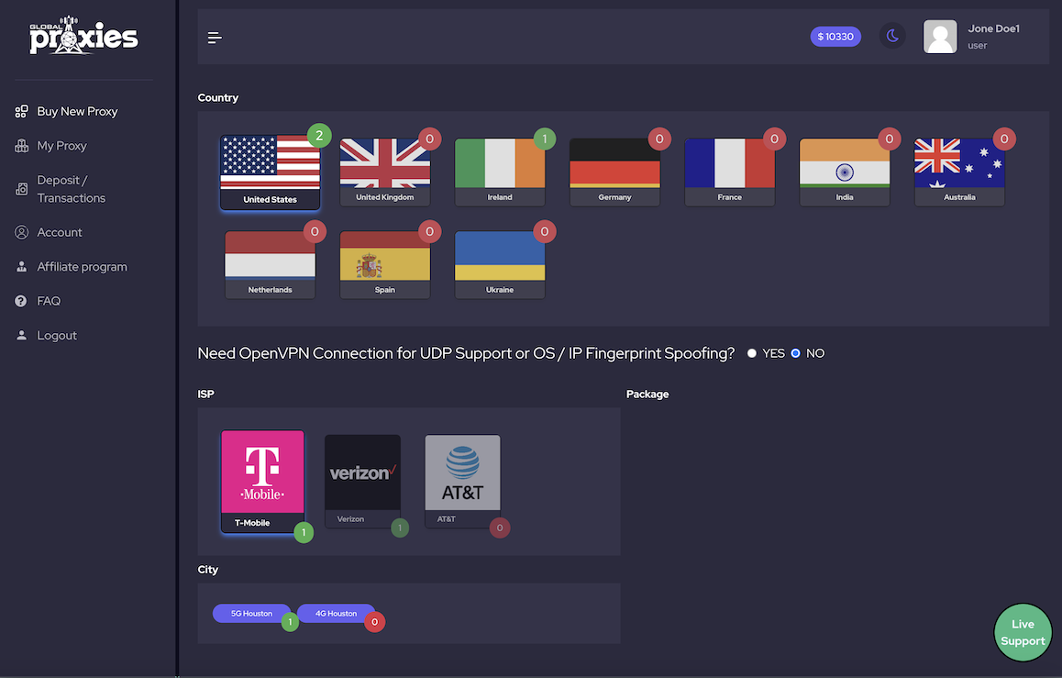Toggle dark mode moon icon
Image resolution: width=1062 pixels, height=678 pixels.
coord(892,36)
